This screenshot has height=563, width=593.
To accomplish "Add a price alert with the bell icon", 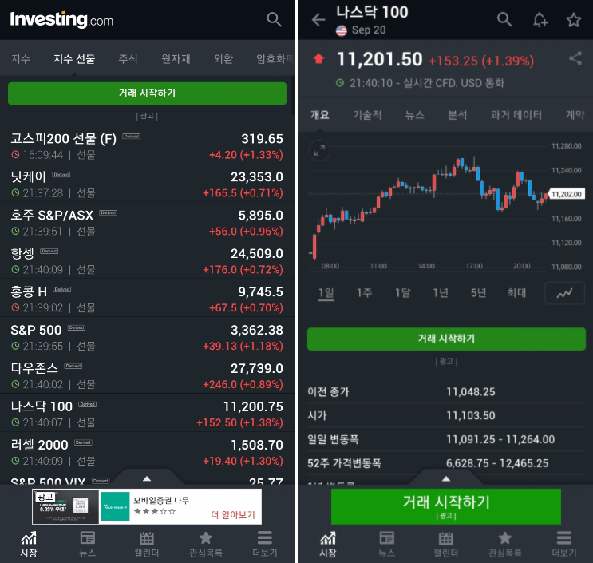I will point(540,20).
